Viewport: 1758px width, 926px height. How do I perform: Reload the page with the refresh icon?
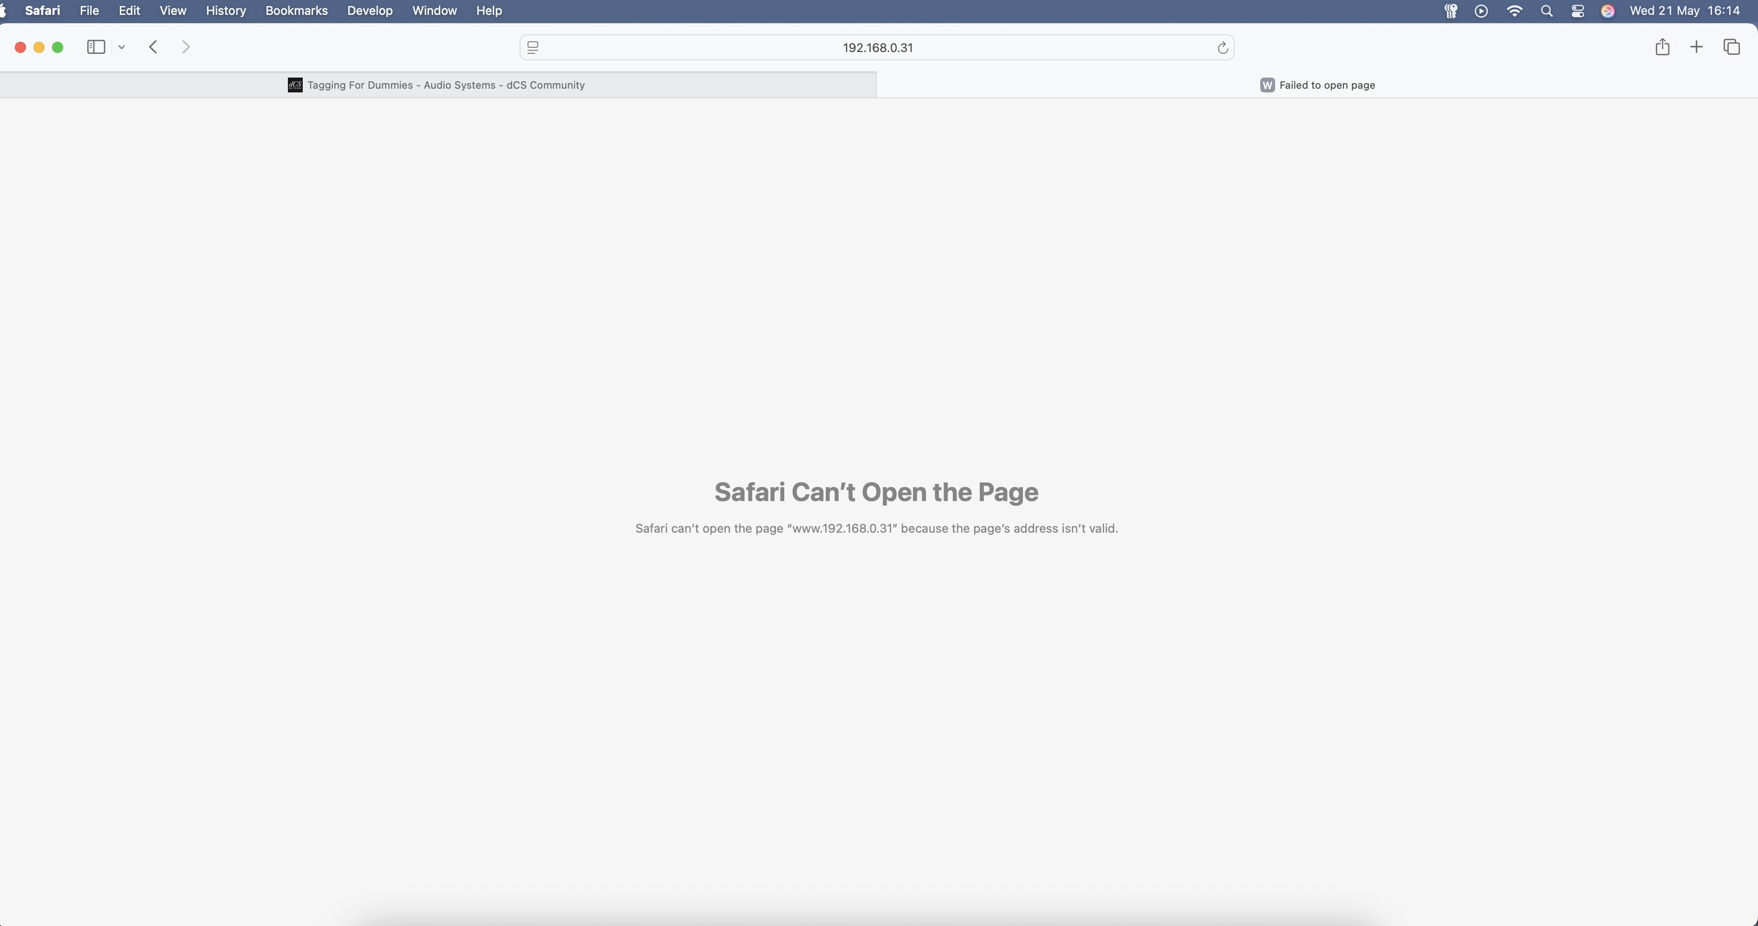point(1222,48)
